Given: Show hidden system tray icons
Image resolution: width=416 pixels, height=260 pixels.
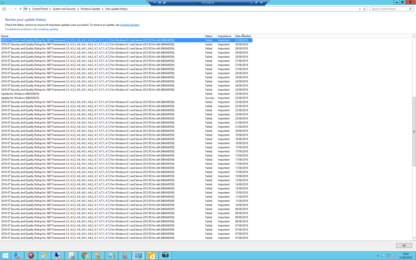Looking at the screenshot, I should coord(378,256).
